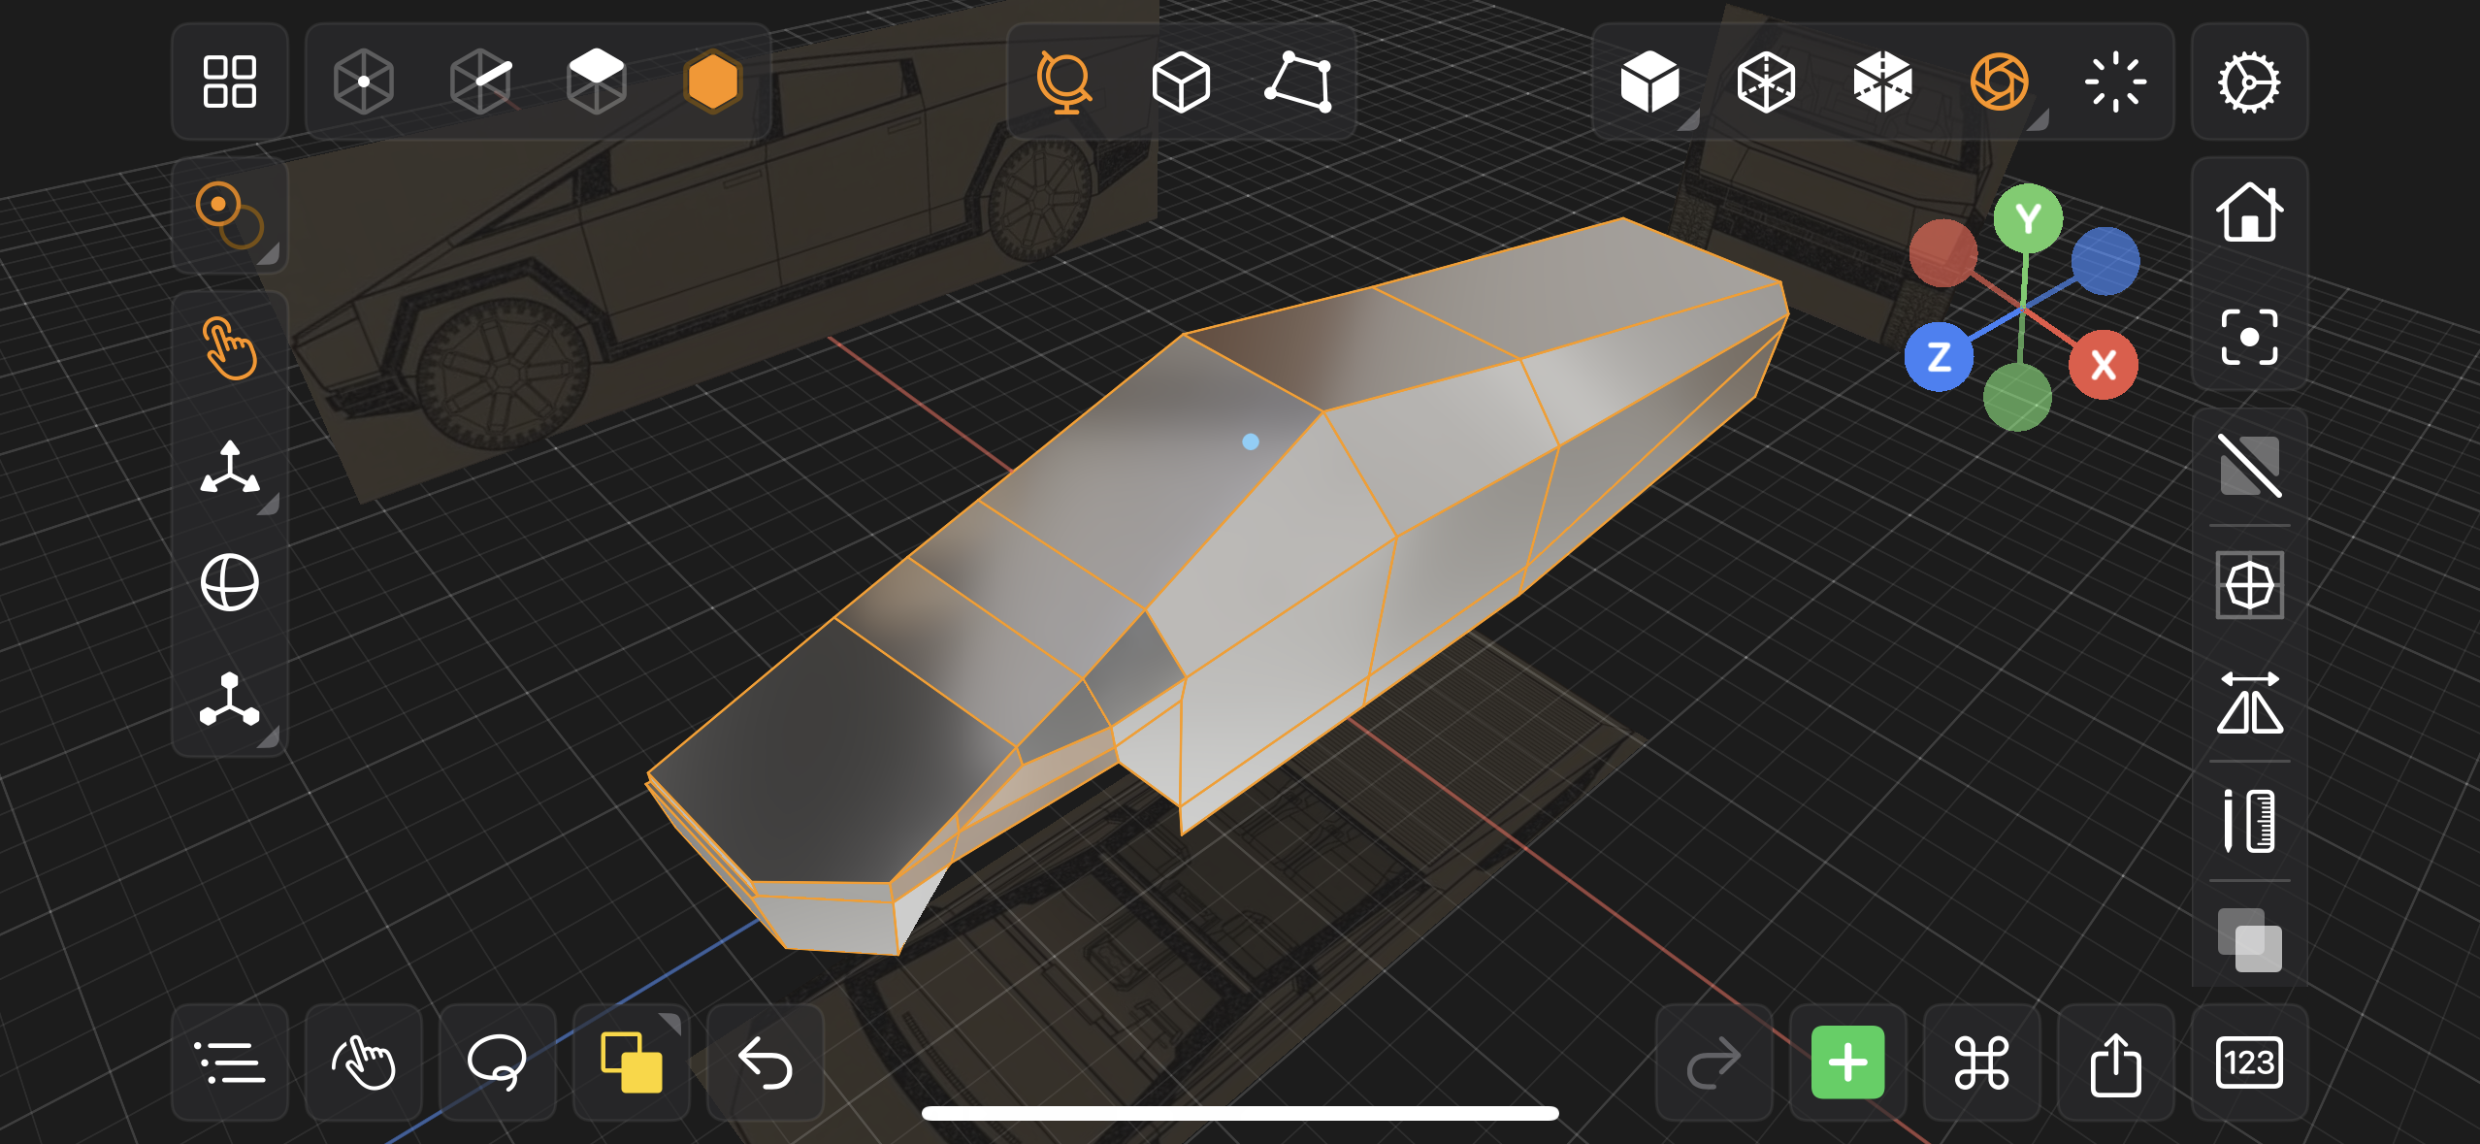
Task: Set solid shaded cube display mode
Action: point(1649,82)
